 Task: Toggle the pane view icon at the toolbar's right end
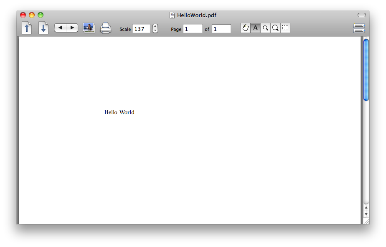tap(359, 28)
